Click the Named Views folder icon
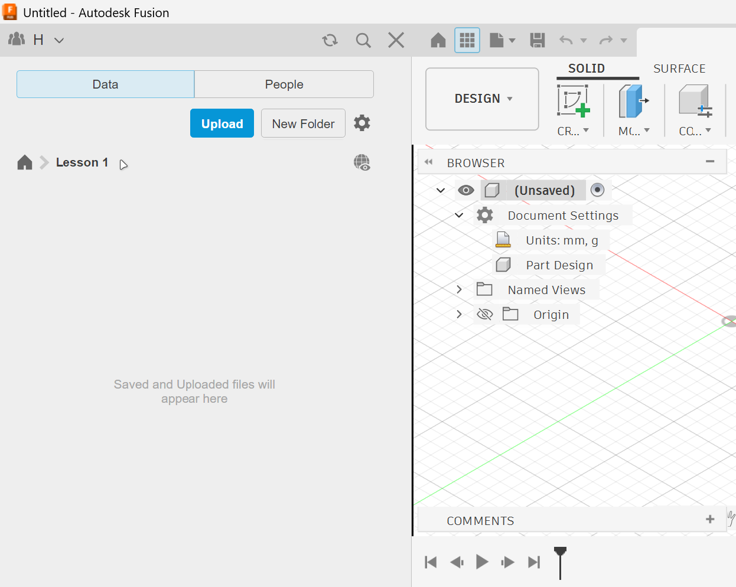 click(x=484, y=289)
